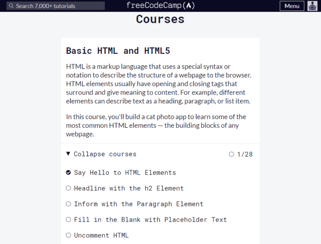Click the search magnifier icon
Screen dimensions: 321x244
tap(11, 6)
